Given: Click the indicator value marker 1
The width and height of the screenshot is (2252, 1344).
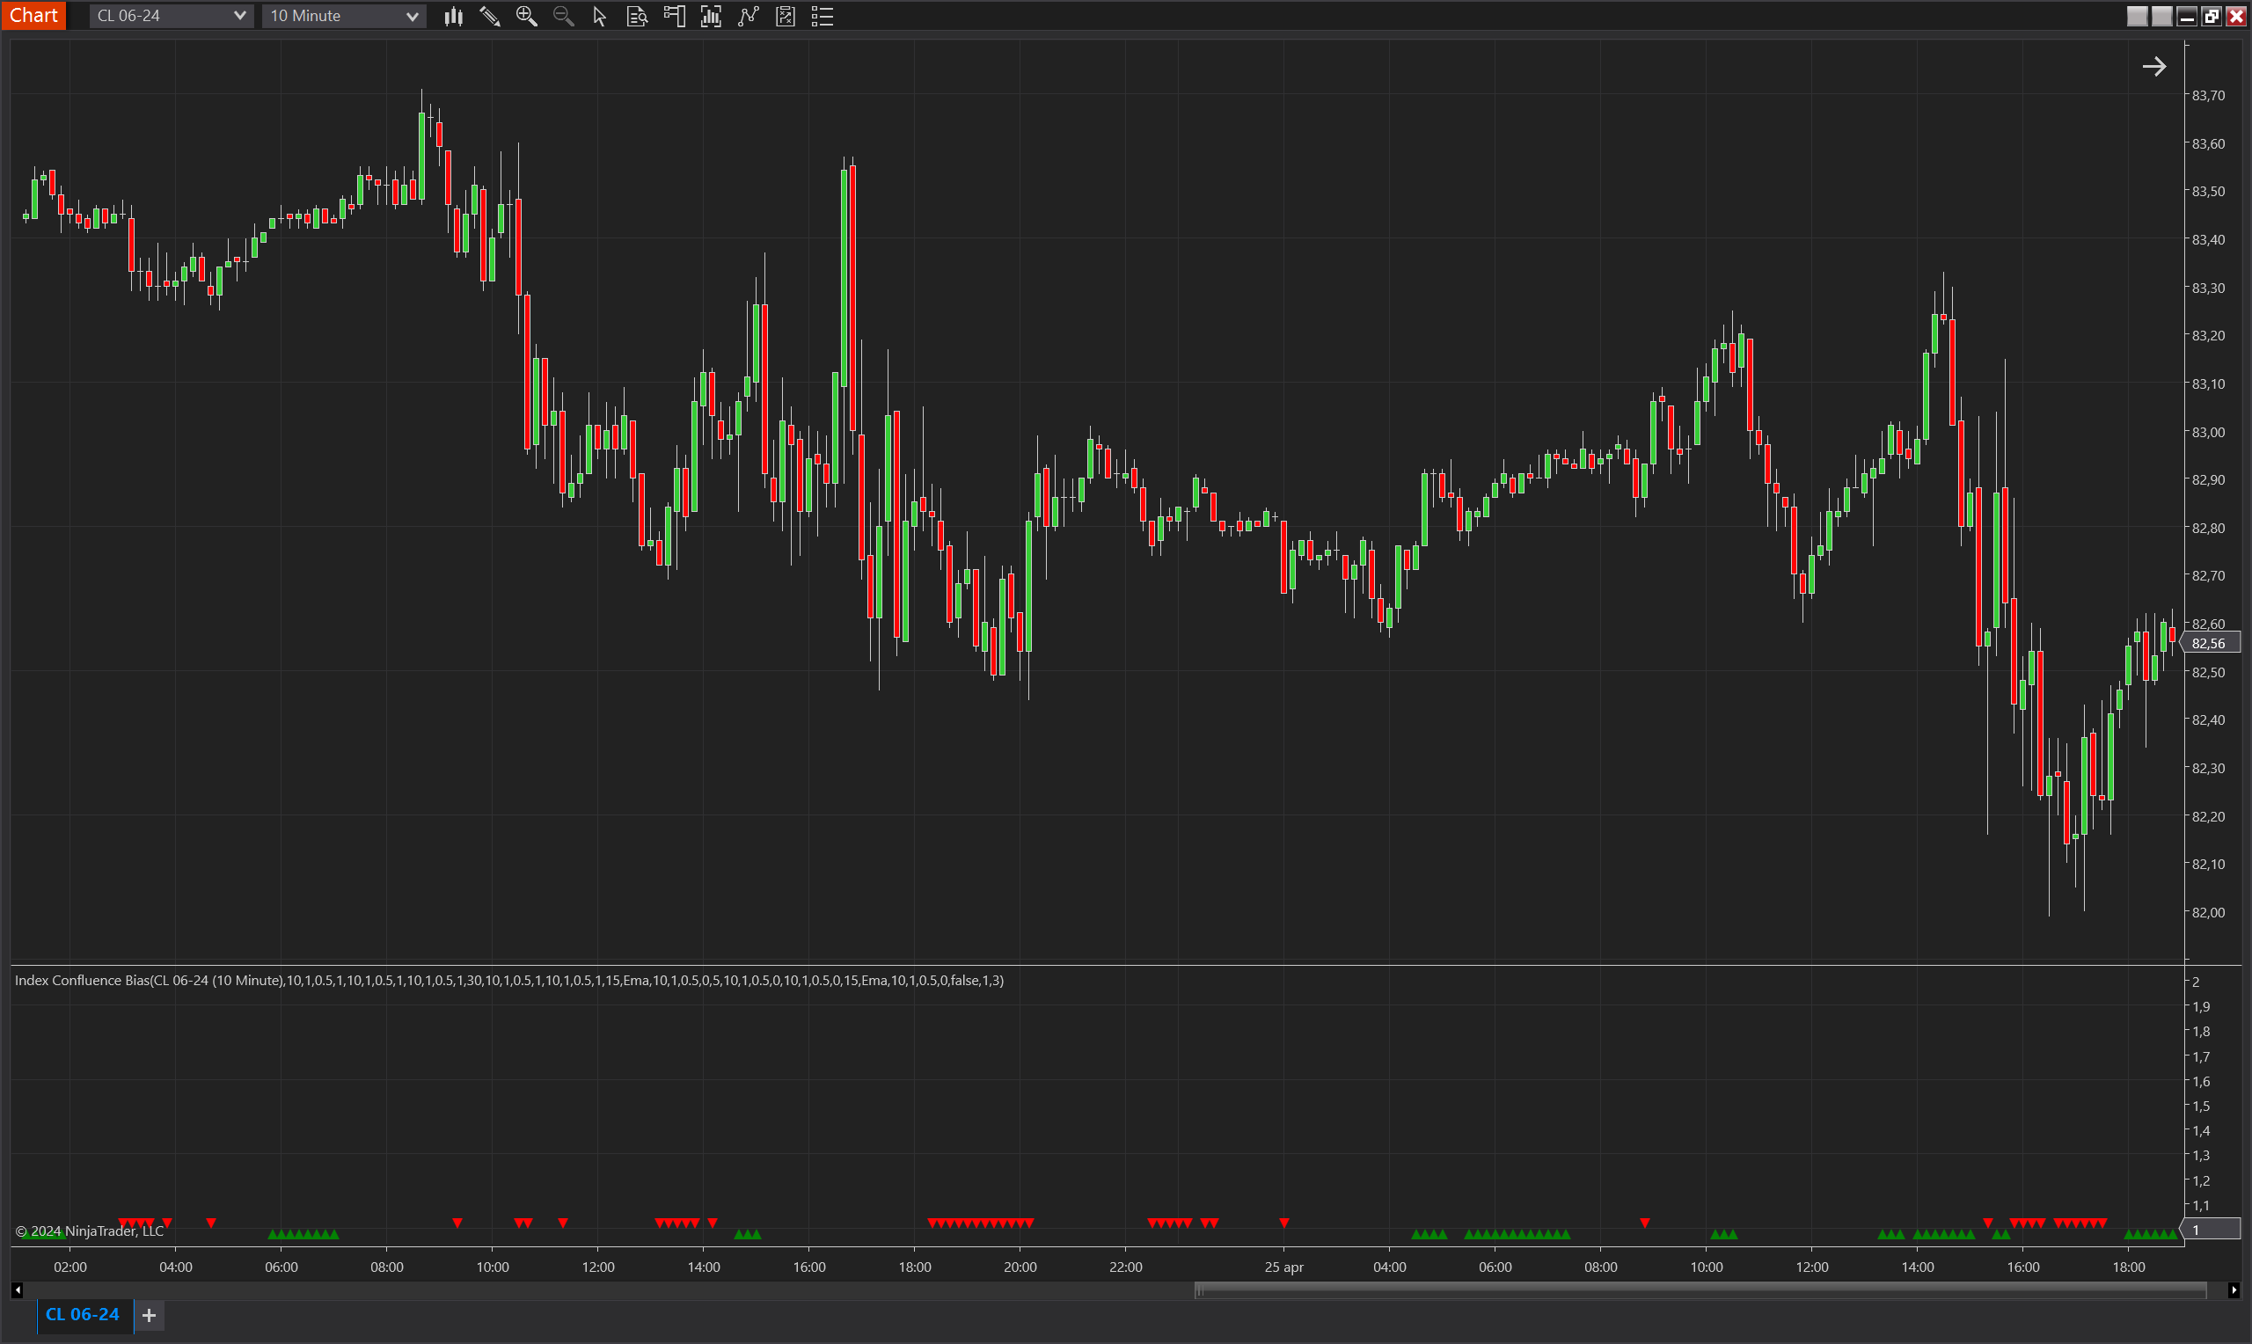Looking at the screenshot, I should click(2210, 1229).
